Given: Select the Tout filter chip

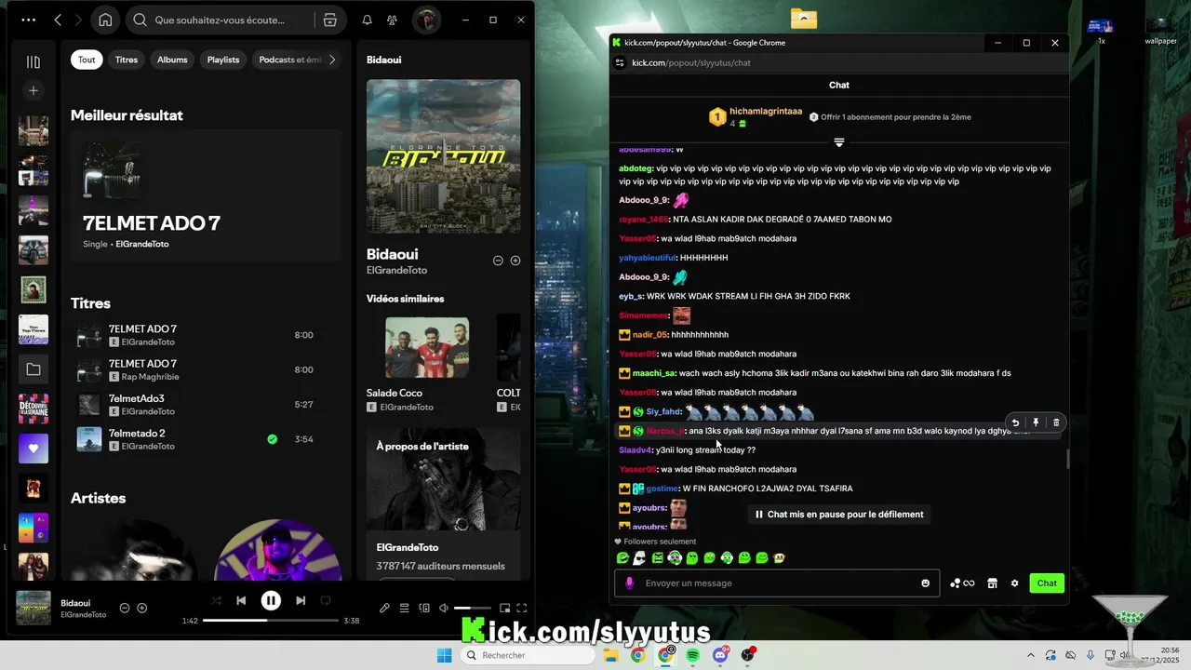Looking at the screenshot, I should click(x=87, y=60).
